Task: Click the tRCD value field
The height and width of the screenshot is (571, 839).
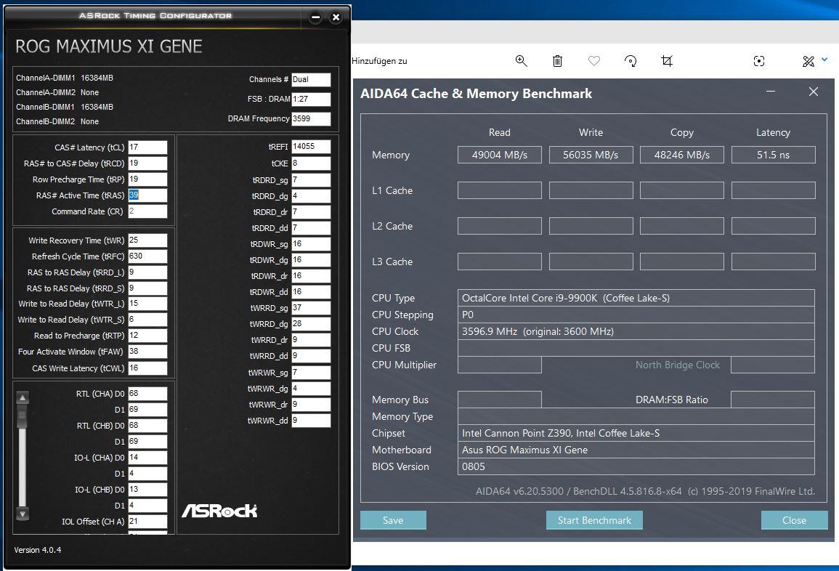Action: click(147, 163)
